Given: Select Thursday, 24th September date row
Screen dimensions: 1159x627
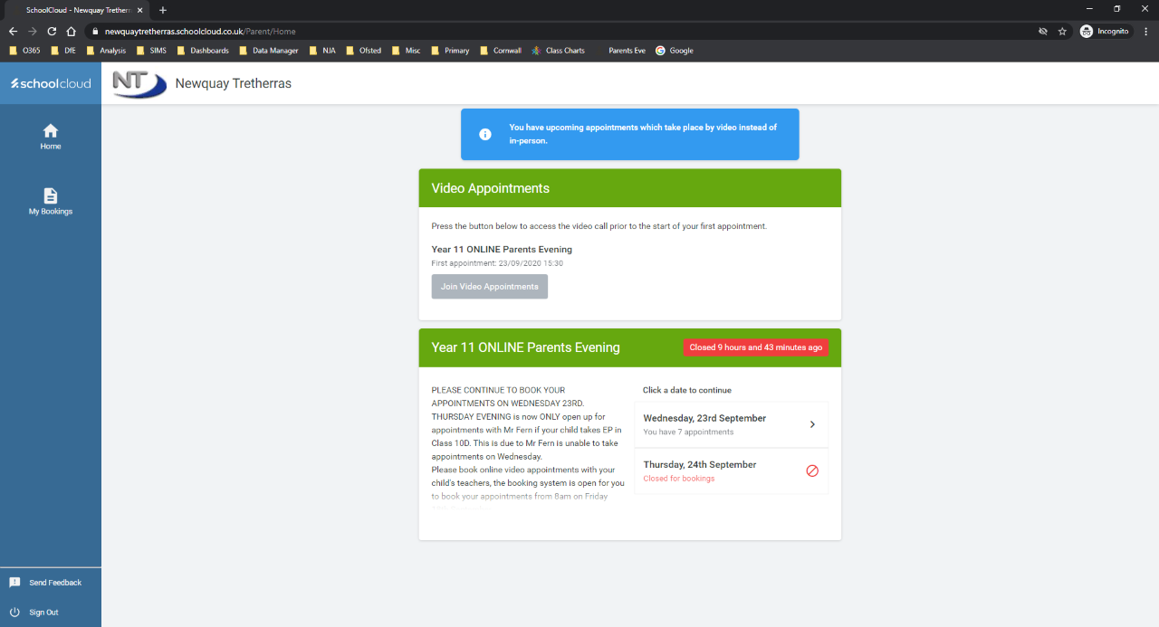Looking at the screenshot, I should point(732,470).
